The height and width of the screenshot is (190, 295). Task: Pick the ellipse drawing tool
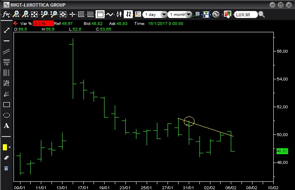point(6,115)
